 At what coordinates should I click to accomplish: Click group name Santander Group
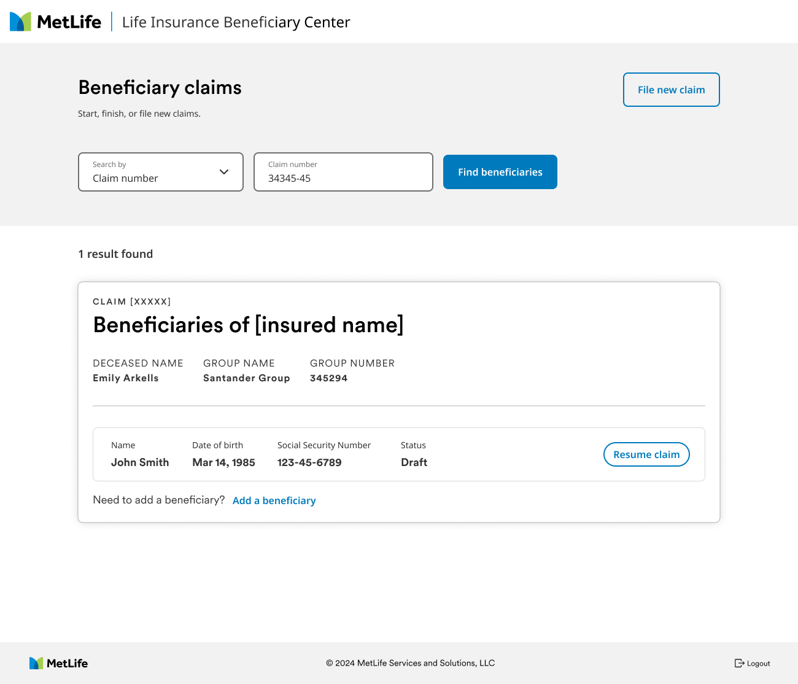[x=247, y=378]
